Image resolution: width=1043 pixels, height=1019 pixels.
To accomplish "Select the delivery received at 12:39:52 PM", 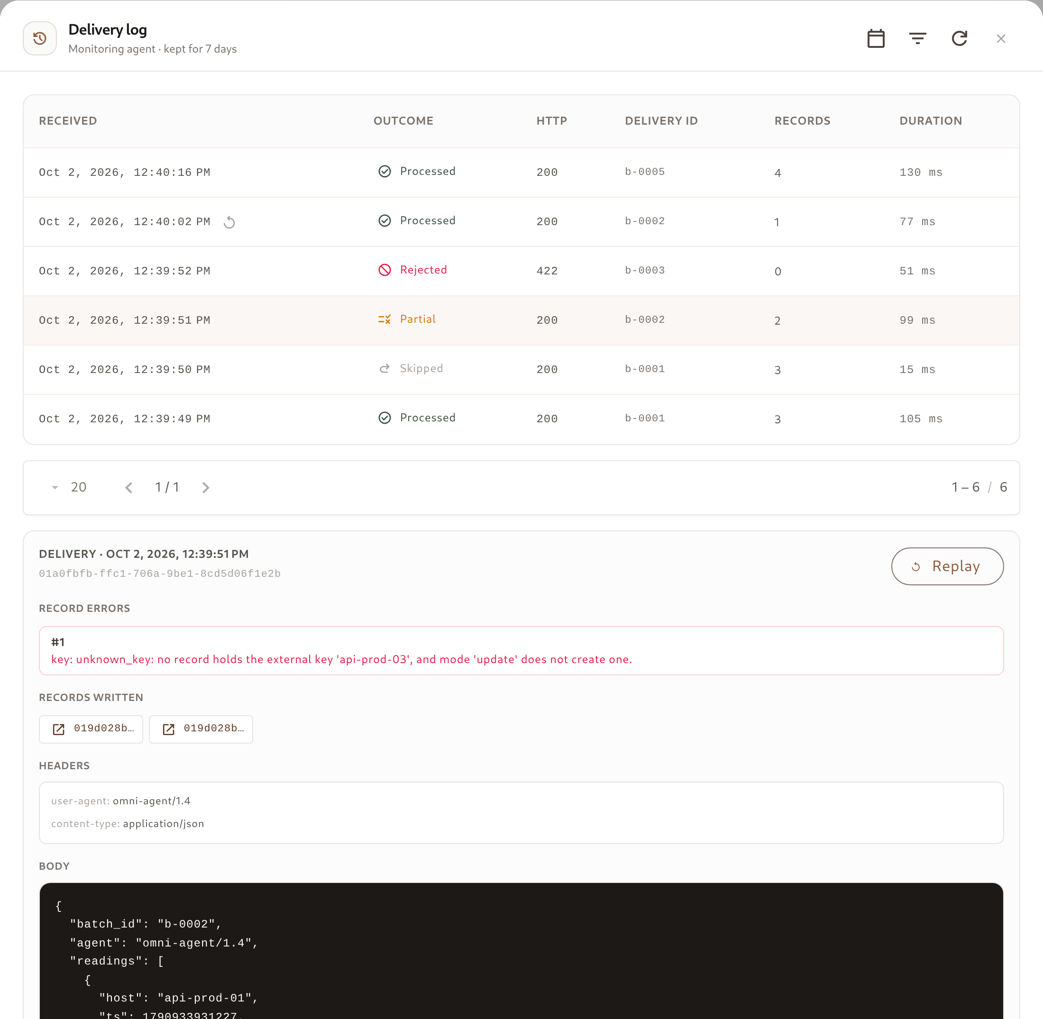I will (x=521, y=271).
